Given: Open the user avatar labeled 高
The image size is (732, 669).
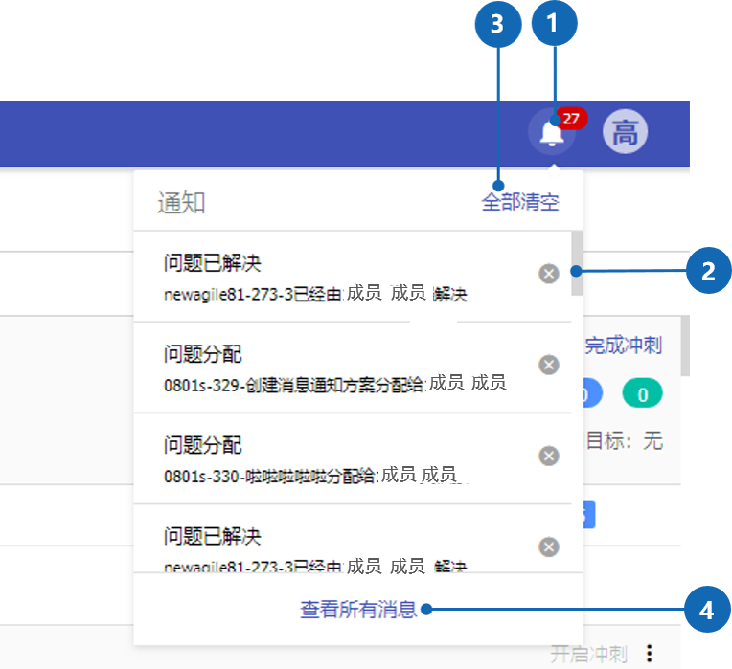Looking at the screenshot, I should coord(625,132).
